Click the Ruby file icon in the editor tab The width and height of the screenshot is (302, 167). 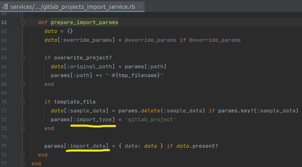click(5, 6)
